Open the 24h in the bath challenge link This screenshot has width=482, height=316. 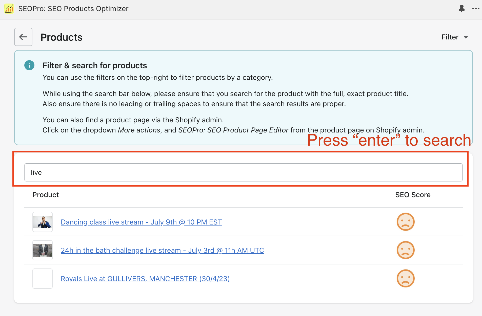tap(162, 250)
